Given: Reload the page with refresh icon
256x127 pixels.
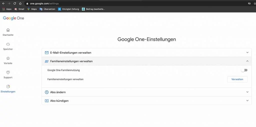Looking at the screenshot, I should 15,3.
